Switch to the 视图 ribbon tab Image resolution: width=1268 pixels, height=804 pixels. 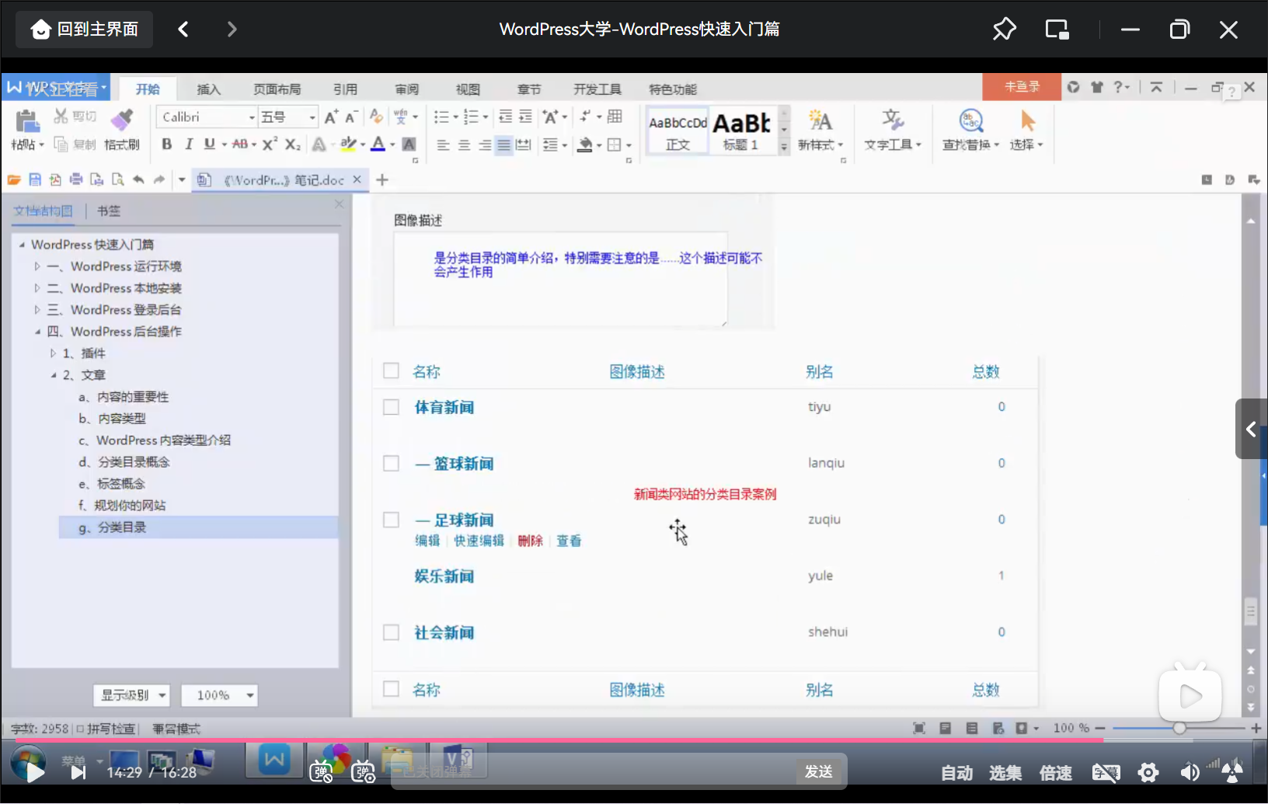tap(467, 89)
